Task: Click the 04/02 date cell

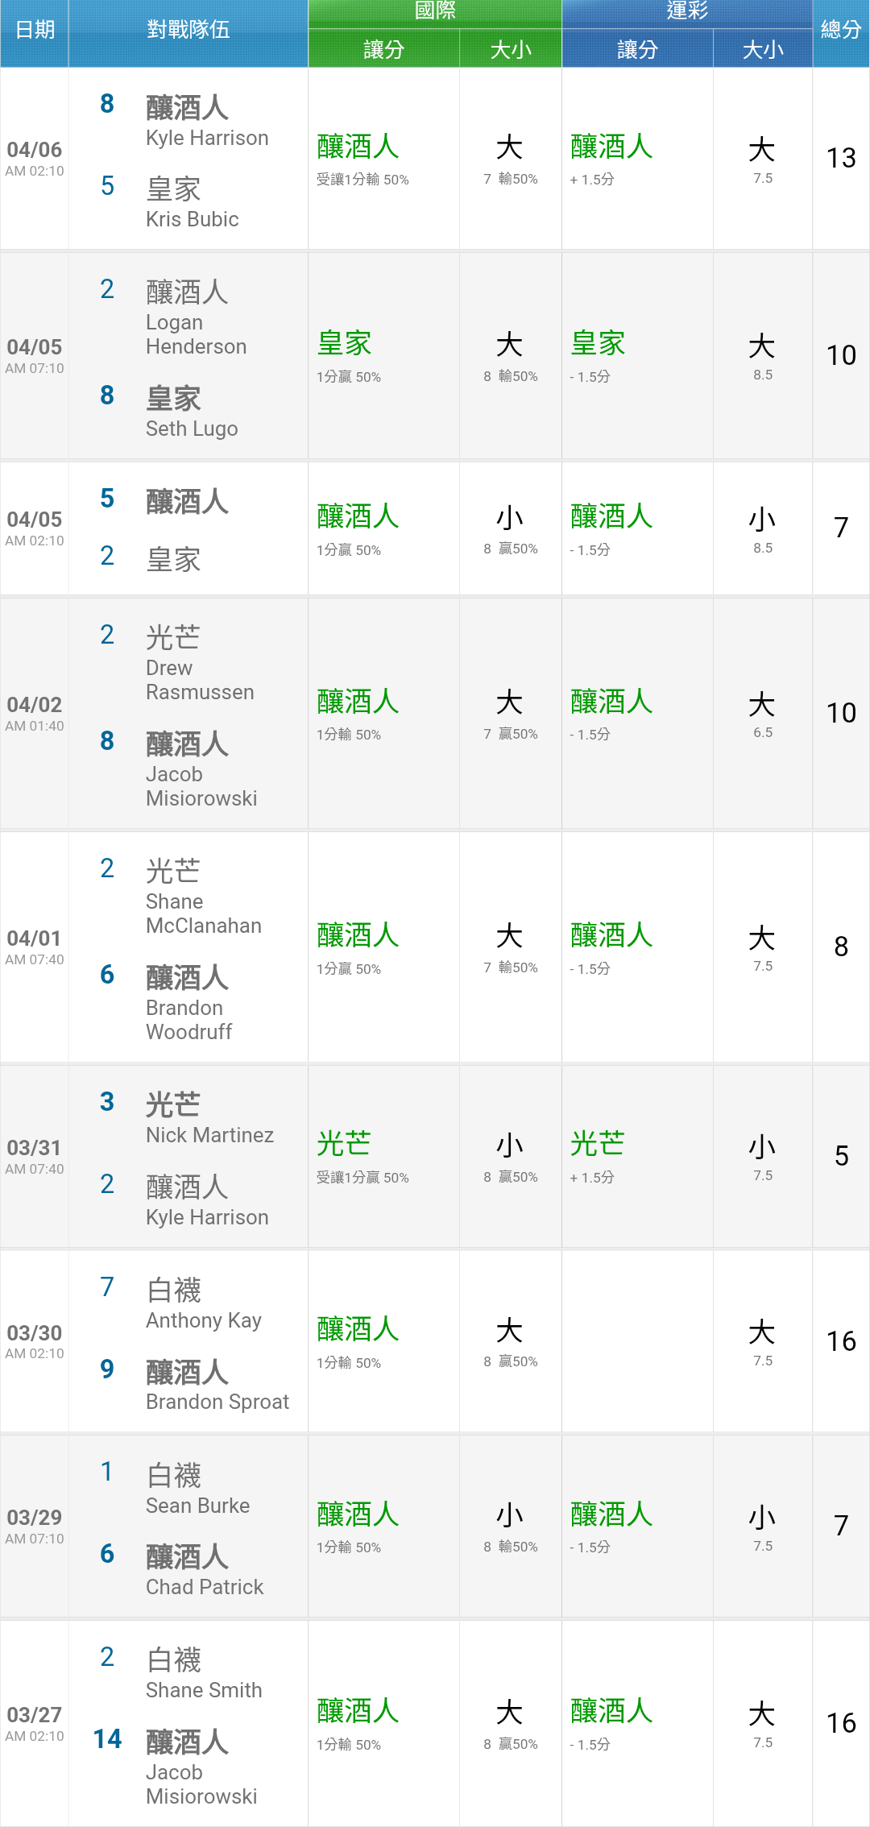Action: click(x=35, y=713)
